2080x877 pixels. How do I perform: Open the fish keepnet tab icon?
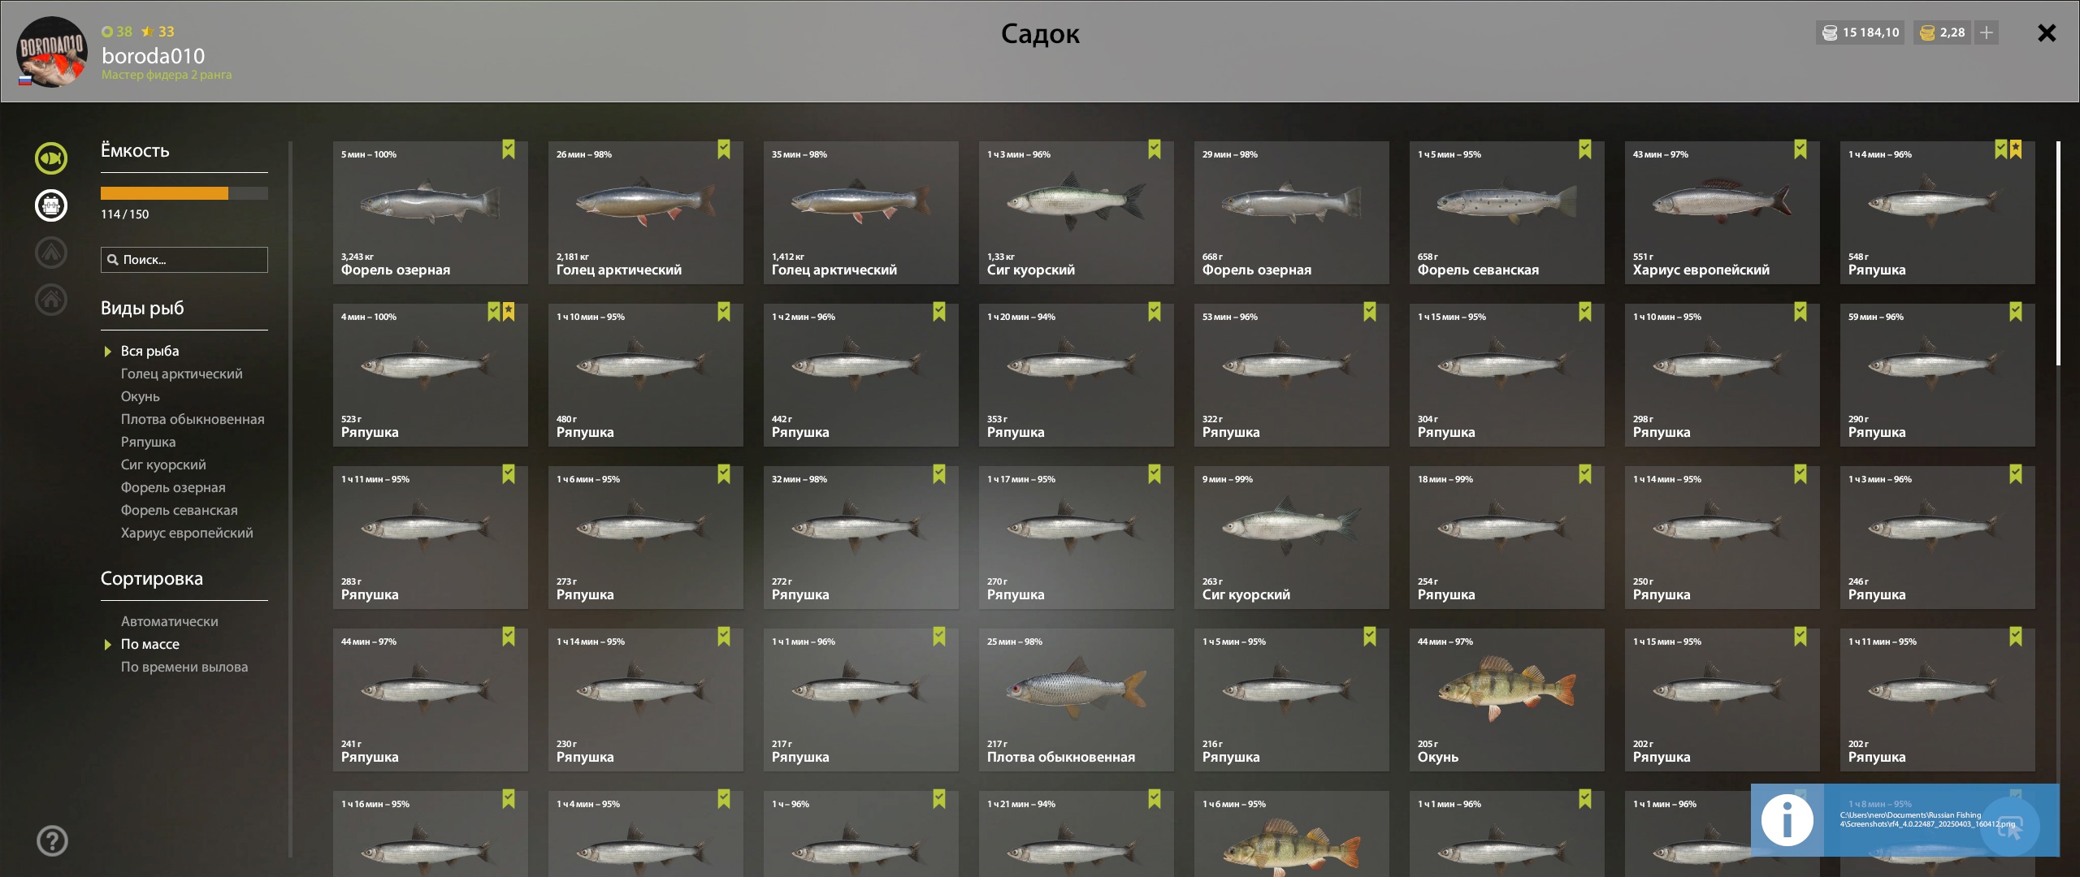coord(51,158)
